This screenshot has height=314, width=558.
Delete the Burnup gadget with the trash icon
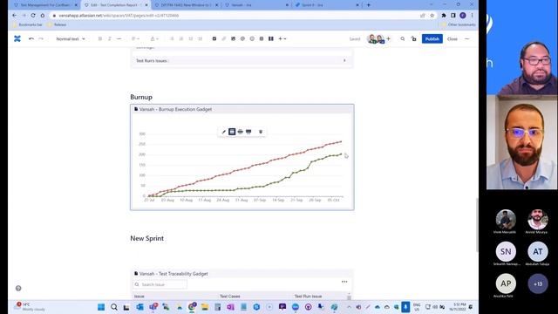[x=261, y=132]
